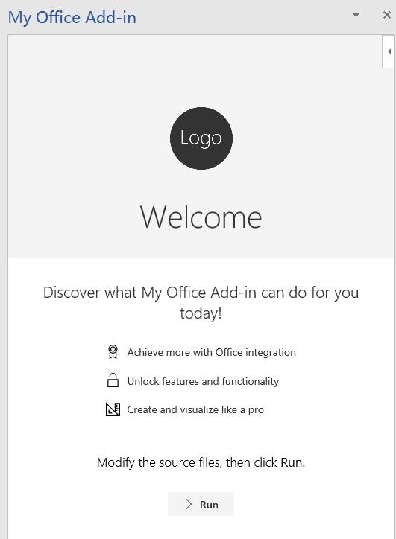
Task: Run the add-in with the Run button
Action: (x=201, y=504)
